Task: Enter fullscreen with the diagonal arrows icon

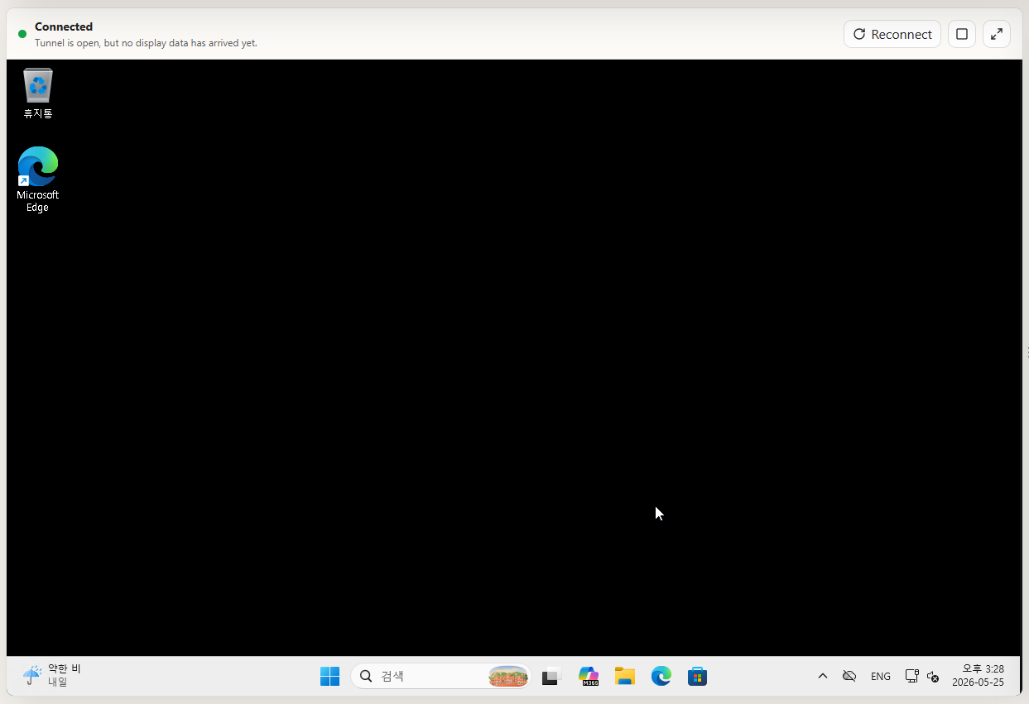Action: tap(996, 34)
